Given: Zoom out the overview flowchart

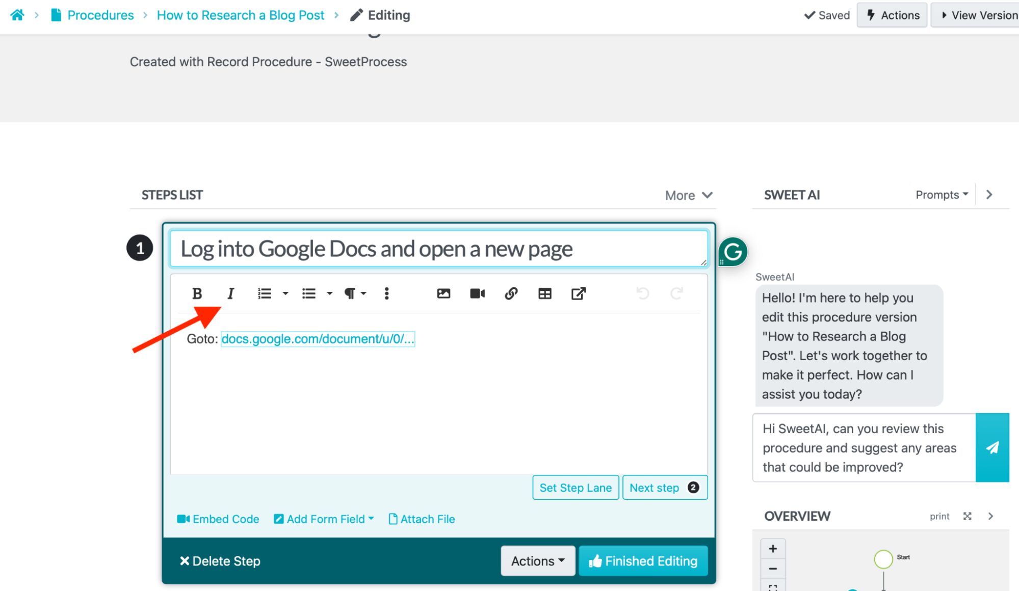Looking at the screenshot, I should pyautogui.click(x=773, y=569).
